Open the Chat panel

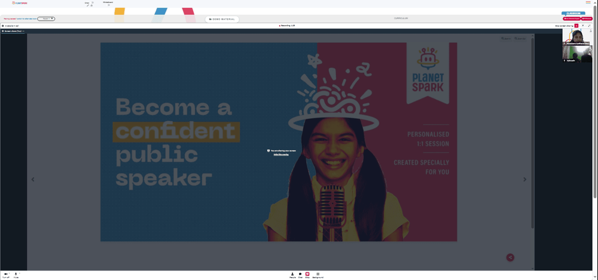coord(300,275)
